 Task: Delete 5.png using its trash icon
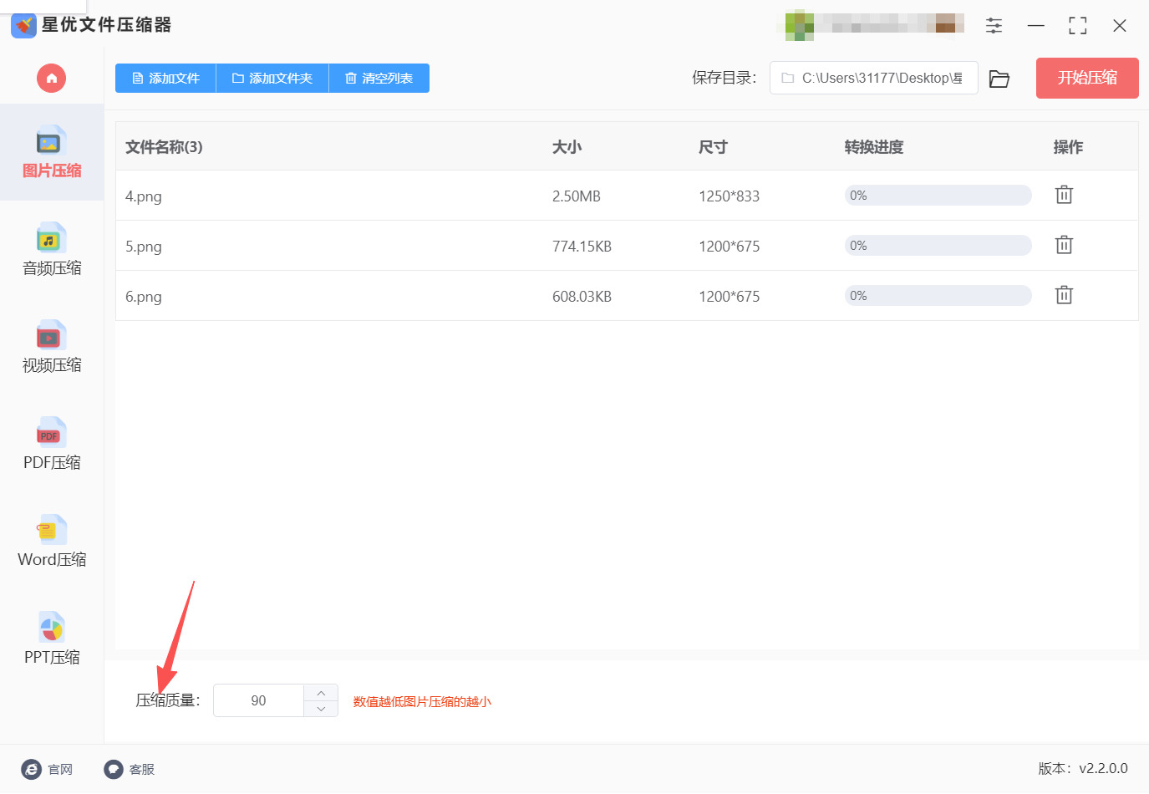(x=1064, y=245)
